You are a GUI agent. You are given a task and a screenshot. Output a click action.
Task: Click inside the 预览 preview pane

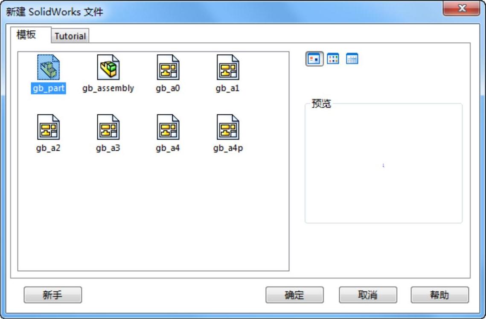[x=384, y=164]
